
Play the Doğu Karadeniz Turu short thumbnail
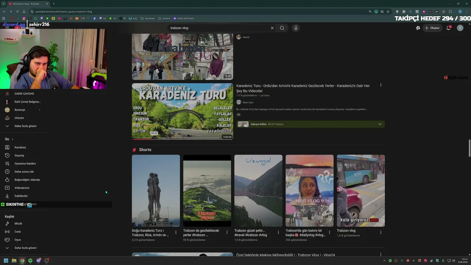156,191
